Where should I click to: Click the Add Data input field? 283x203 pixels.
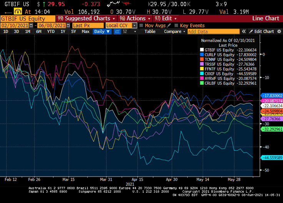pos(213,31)
